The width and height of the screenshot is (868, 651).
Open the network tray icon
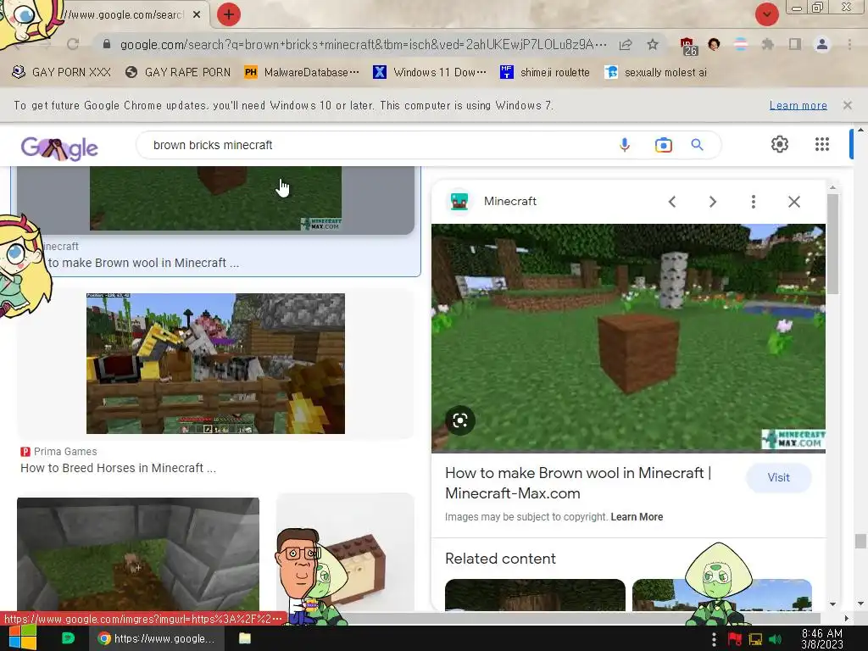[x=755, y=639]
